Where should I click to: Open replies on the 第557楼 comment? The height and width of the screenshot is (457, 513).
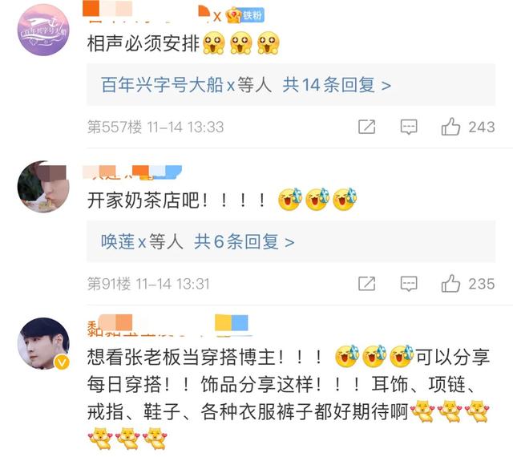coord(409,127)
